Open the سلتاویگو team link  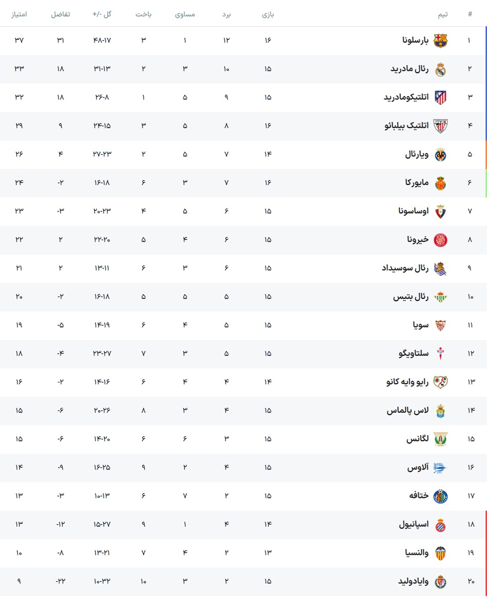pyautogui.click(x=414, y=353)
